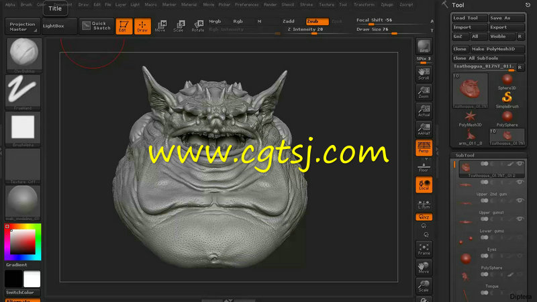Viewport: 537px width, 302px height.
Task: Click the Zoom canvas icon
Action: [x=424, y=92]
